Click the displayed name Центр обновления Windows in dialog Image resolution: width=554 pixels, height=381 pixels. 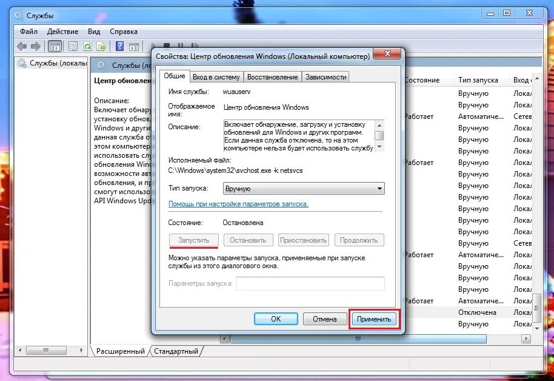[266, 107]
